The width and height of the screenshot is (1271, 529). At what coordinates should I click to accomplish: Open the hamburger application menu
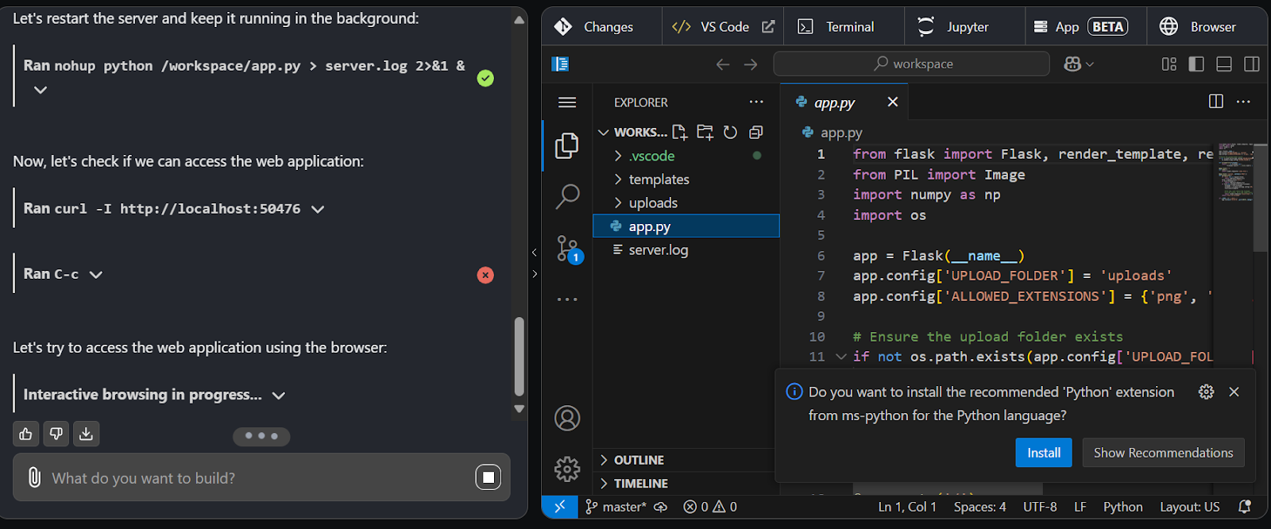[x=567, y=102]
